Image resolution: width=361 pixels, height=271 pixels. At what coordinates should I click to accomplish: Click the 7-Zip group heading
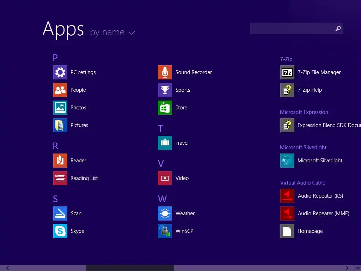tap(286, 59)
